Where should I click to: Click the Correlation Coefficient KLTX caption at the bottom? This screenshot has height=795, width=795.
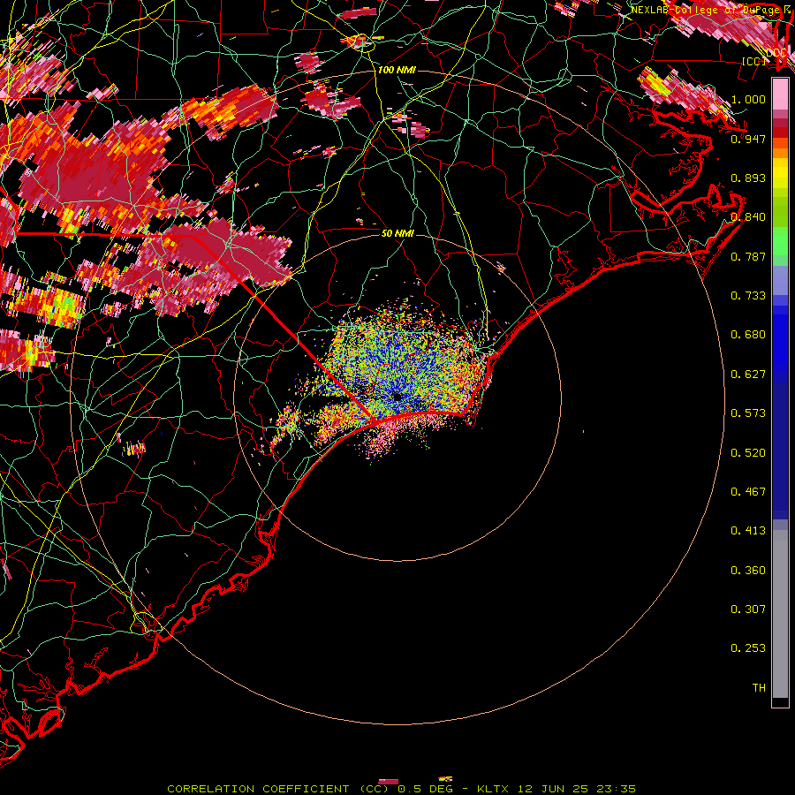click(401, 789)
